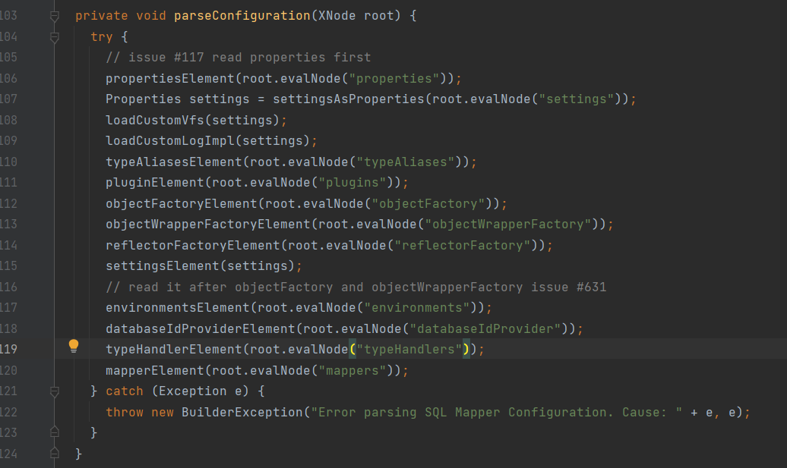
Task: Click the "settings" string literal on line 107
Action: click(x=576, y=99)
